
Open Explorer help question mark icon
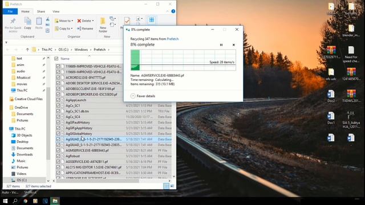pos(173,11)
